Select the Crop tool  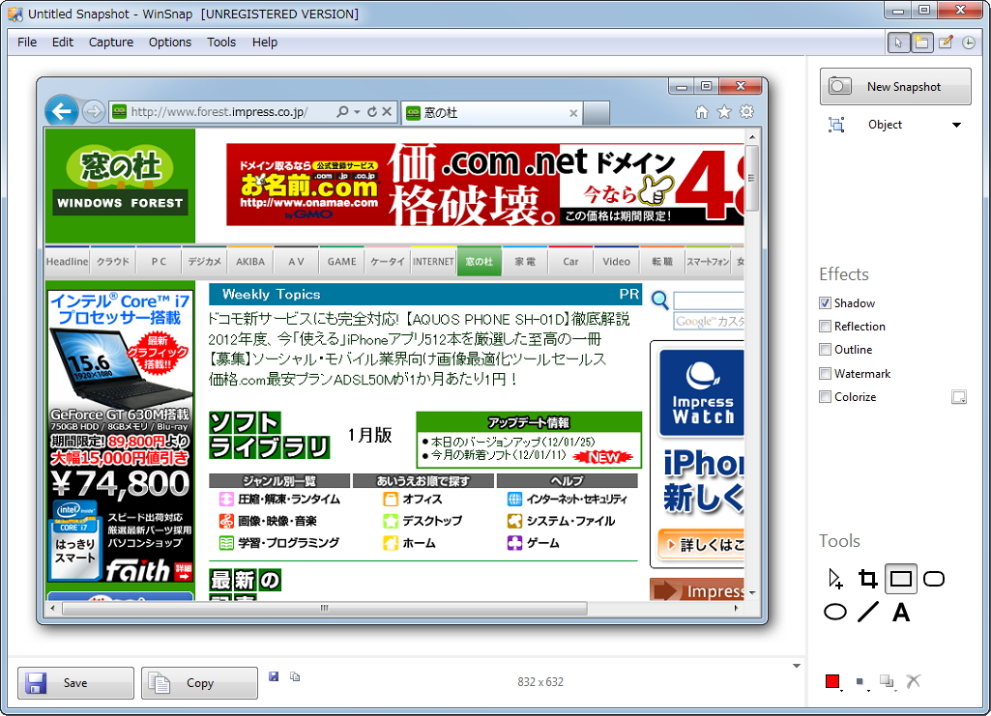click(867, 578)
